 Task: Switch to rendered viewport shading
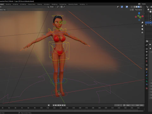(x=141, y=7)
